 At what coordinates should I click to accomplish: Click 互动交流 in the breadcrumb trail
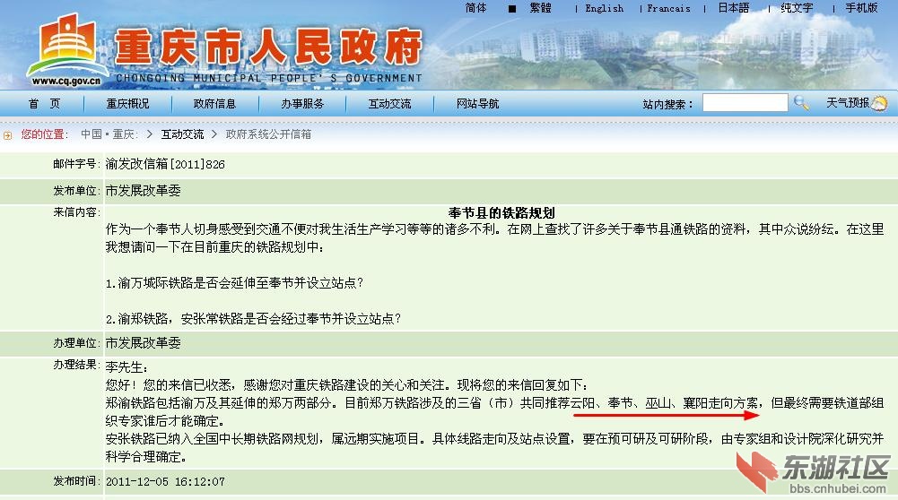pyautogui.click(x=182, y=134)
